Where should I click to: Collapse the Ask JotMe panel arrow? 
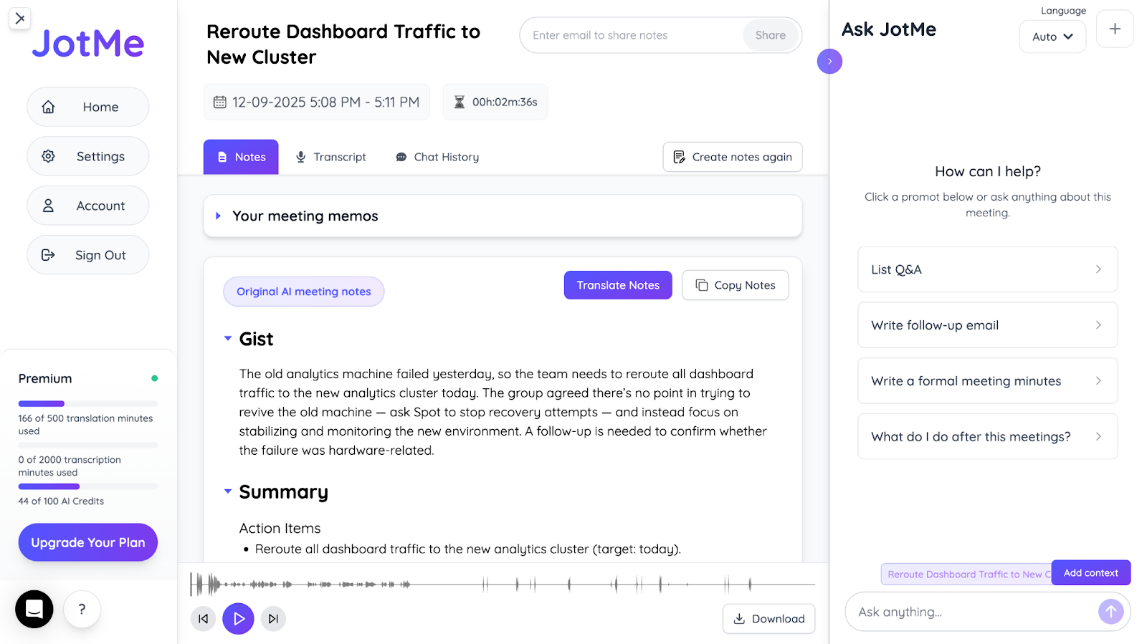tap(829, 61)
